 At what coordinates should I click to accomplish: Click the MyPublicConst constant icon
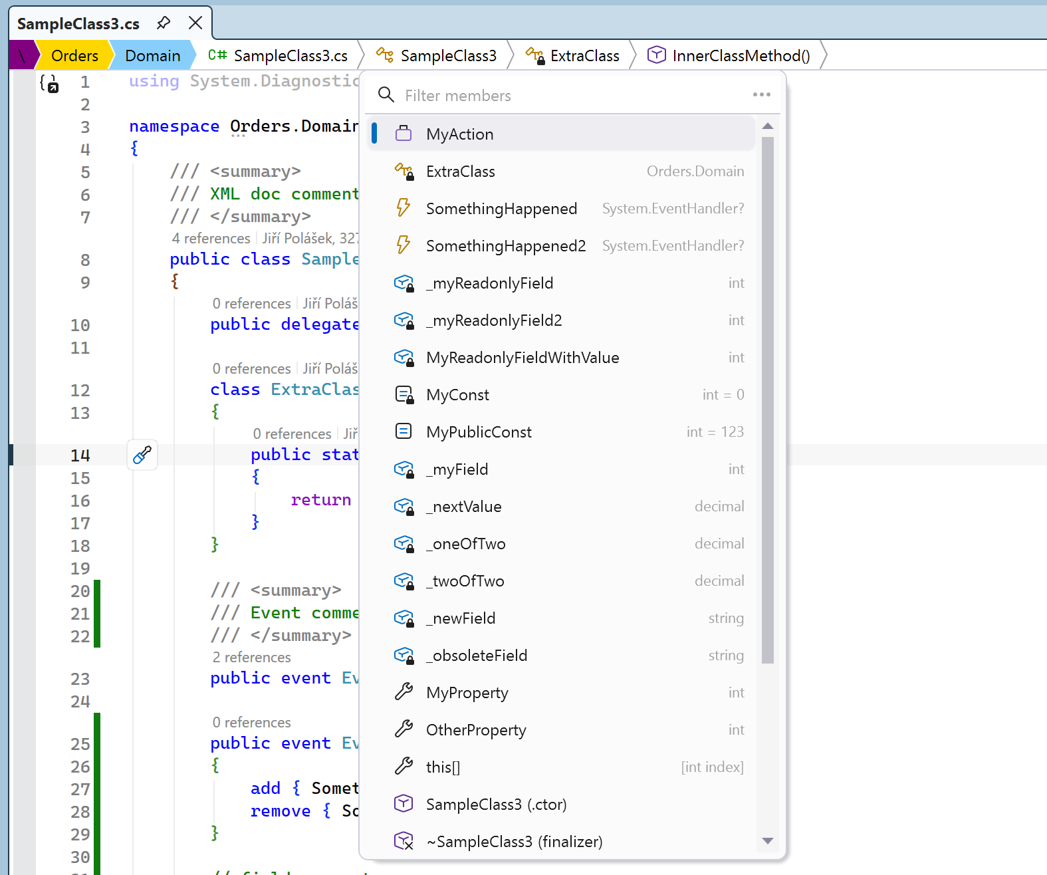coord(404,432)
